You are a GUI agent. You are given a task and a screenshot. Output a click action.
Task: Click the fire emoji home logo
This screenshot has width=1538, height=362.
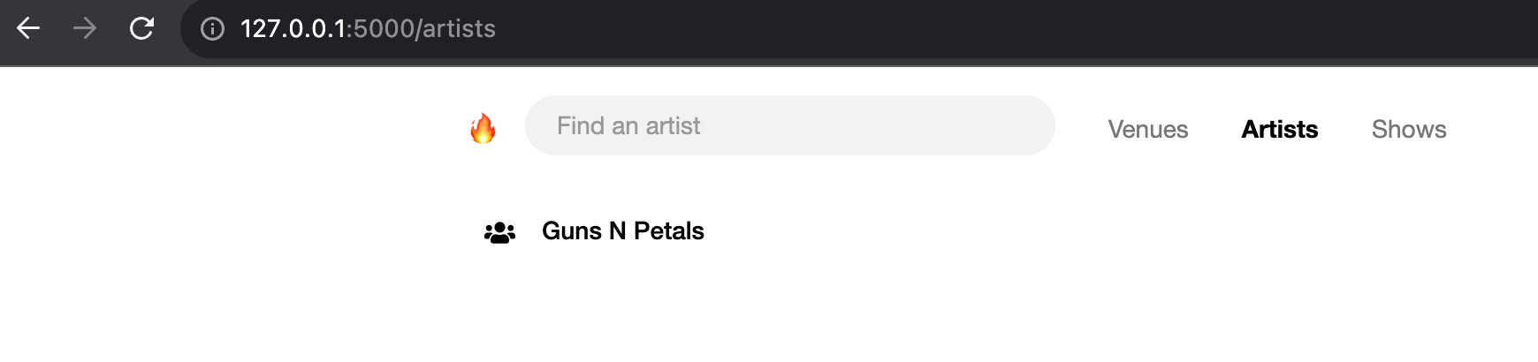(483, 128)
